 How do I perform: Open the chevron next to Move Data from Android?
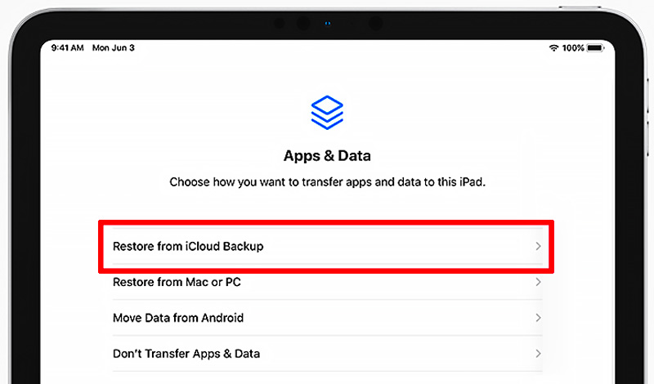tap(538, 318)
